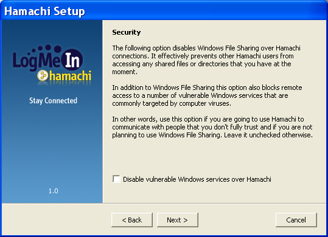Click the 'Disable vulnerable Windows services over Hamachi' label
The width and height of the screenshot is (328, 237).
coord(197,179)
